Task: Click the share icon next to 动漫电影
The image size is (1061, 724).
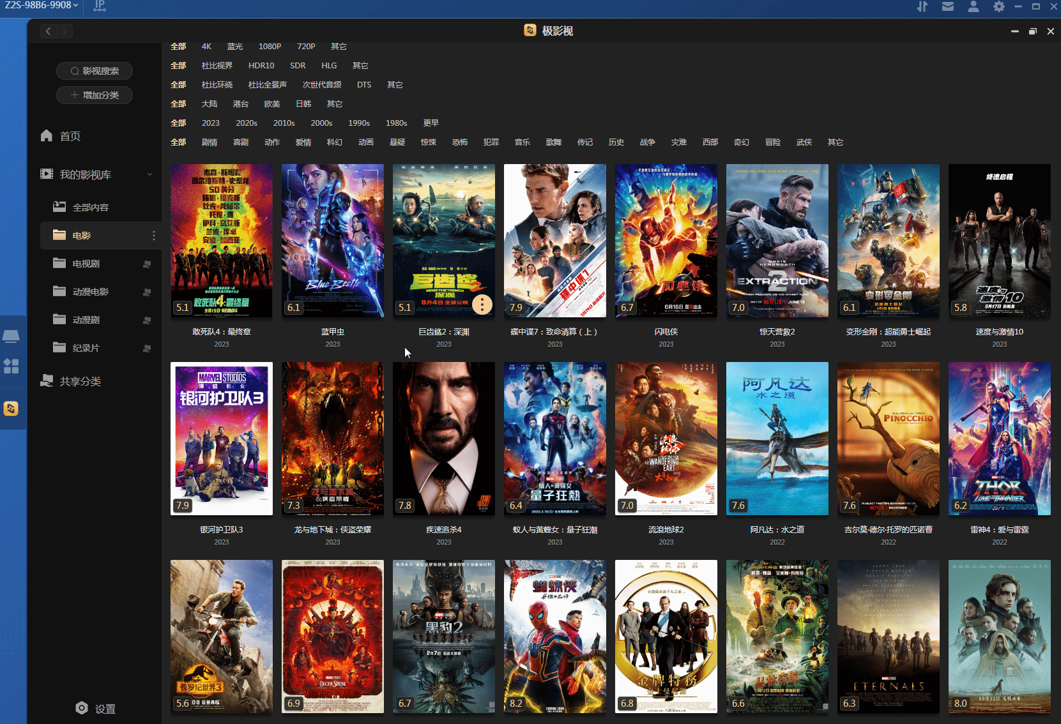Action: [x=147, y=292]
